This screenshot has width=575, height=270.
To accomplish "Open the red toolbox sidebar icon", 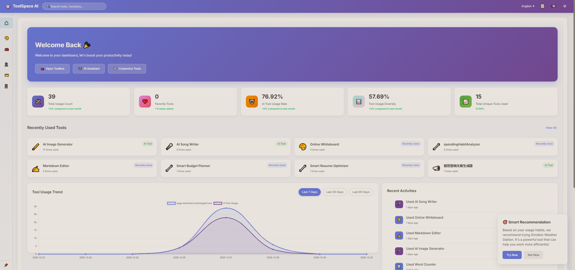I will click(6, 50).
